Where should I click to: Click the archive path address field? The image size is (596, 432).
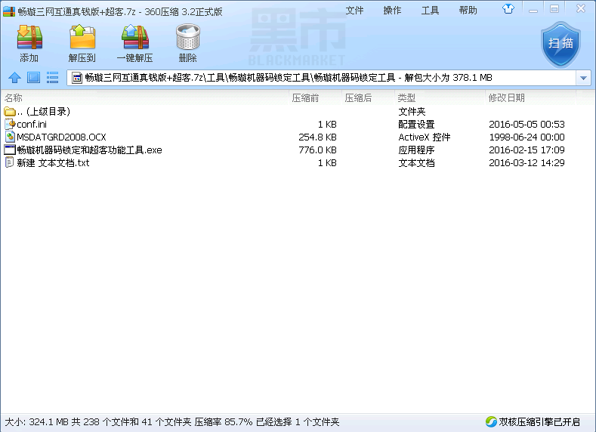[322, 78]
